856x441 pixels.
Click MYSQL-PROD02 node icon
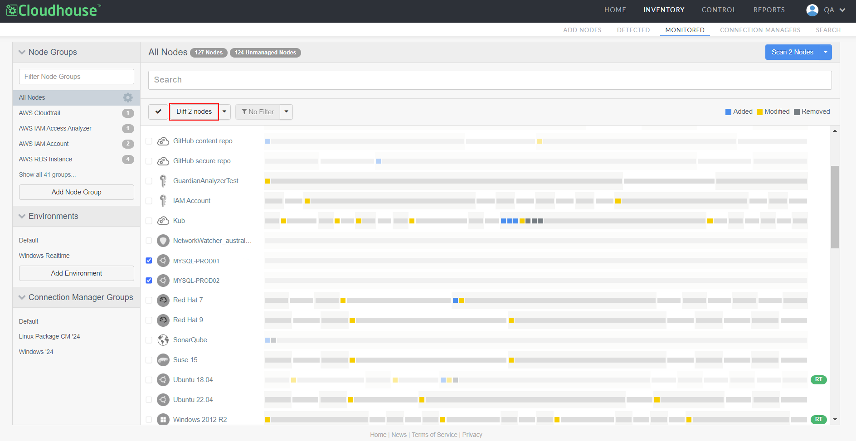tap(163, 281)
